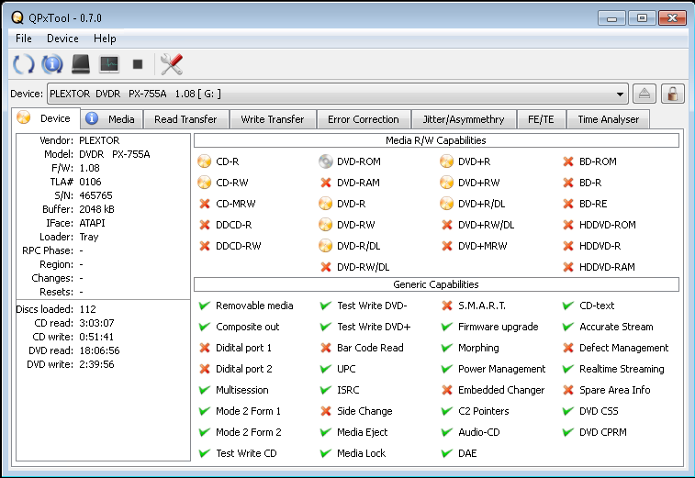Click the green check beside Media Lock
The width and height of the screenshot is (695, 478).
(326, 453)
